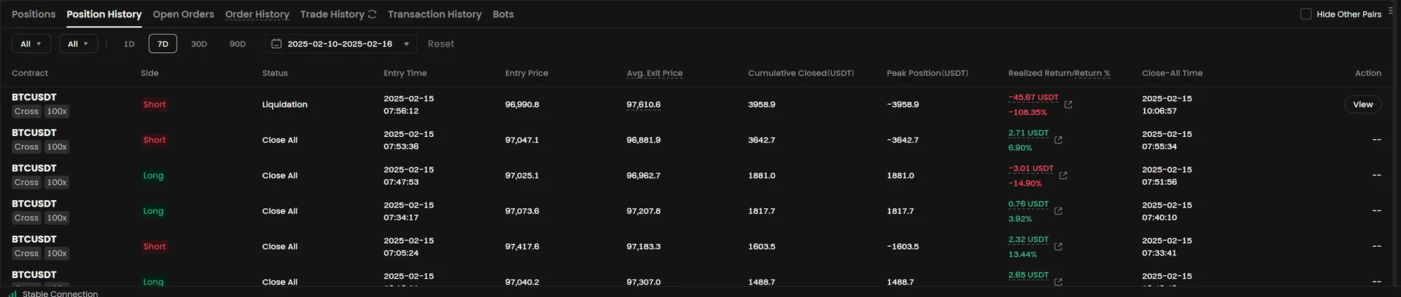Image resolution: width=1401 pixels, height=297 pixels.
Task: Click the Trade History refresh icon
Action: click(x=372, y=15)
